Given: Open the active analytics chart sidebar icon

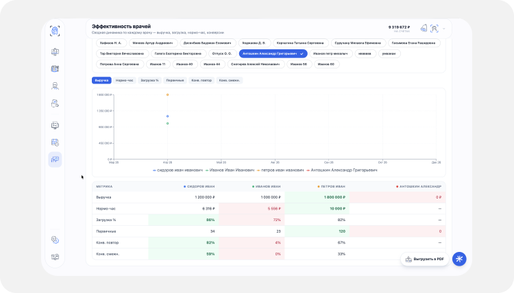Looking at the screenshot, I should point(55,160).
